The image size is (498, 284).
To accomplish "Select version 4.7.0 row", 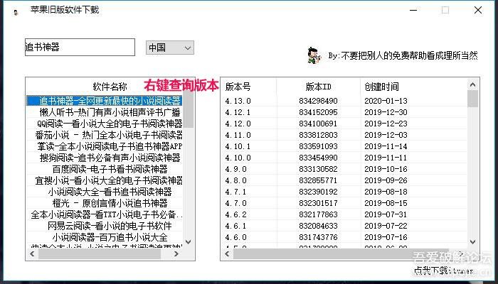I will [344, 203].
